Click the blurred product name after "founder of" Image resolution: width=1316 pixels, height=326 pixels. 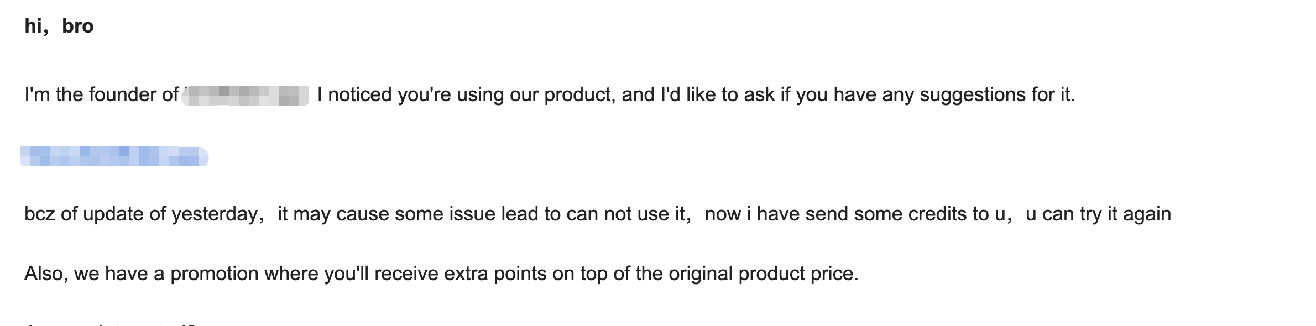[x=246, y=95]
